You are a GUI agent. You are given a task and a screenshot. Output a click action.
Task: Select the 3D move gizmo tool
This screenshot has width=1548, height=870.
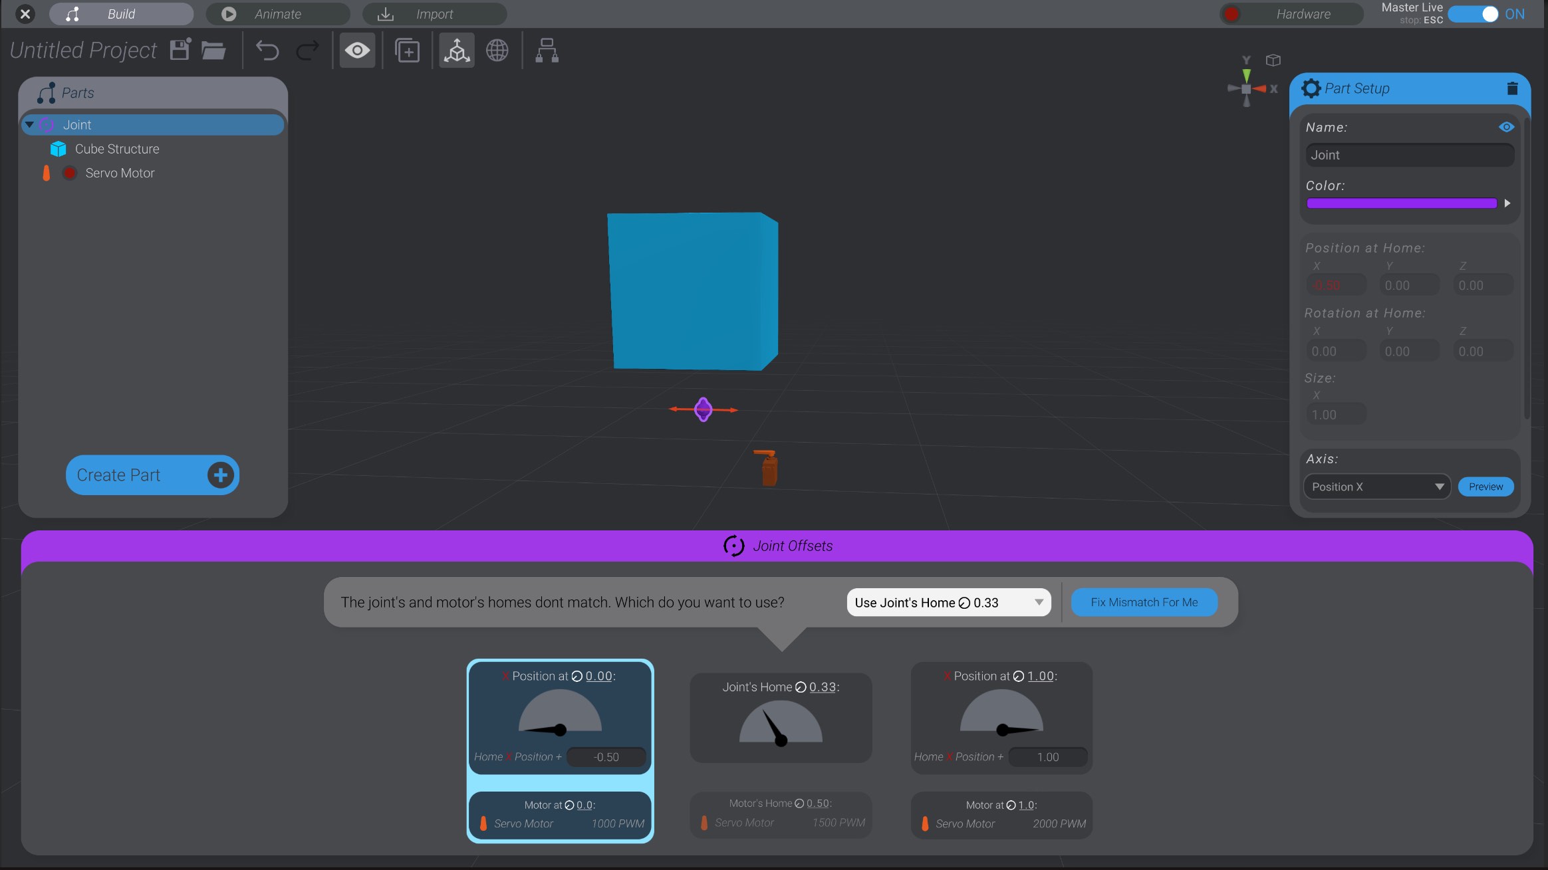pyautogui.click(x=456, y=50)
